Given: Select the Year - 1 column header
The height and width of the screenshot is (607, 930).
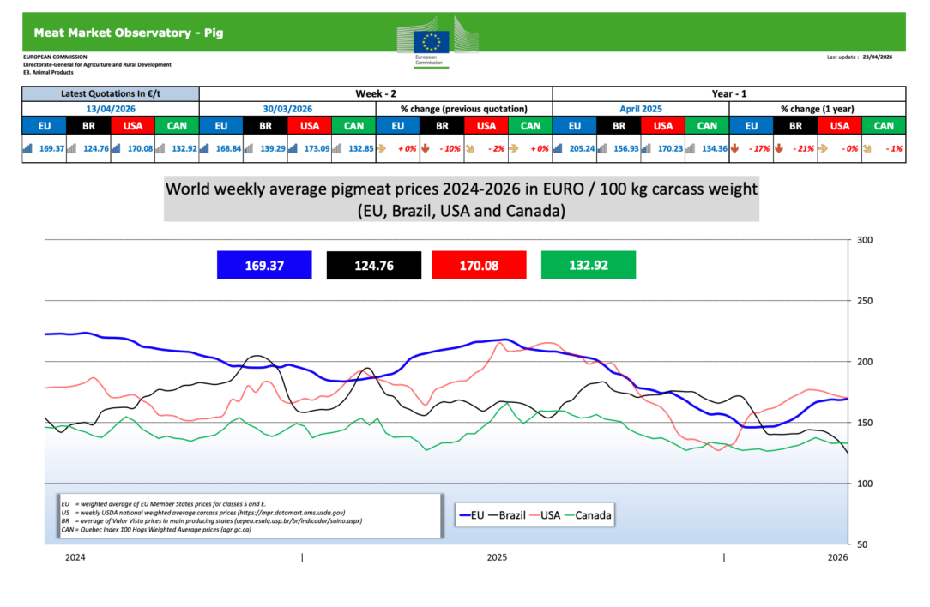Looking at the screenshot, I should (x=728, y=93).
